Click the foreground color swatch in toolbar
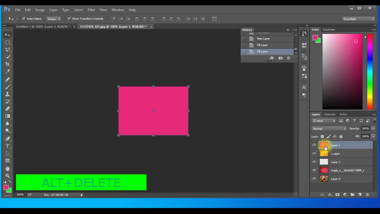Screen dimensions: 380x214 click(6, 187)
